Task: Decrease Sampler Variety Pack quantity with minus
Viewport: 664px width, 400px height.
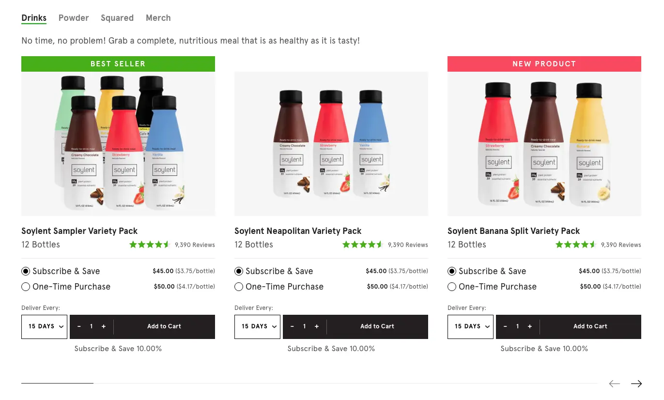Action: (79, 326)
